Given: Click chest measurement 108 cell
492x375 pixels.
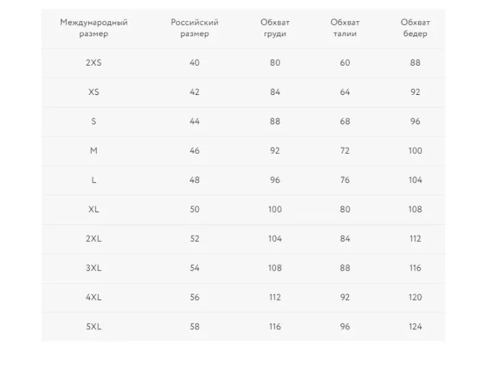Looking at the screenshot, I should coord(275,268).
